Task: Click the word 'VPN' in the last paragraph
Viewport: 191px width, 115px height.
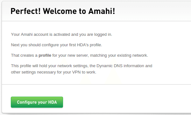Action: coord(76,72)
